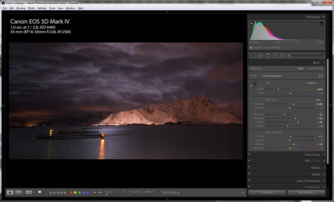Open the Develop menu
334x202 pixels.
point(21,8)
